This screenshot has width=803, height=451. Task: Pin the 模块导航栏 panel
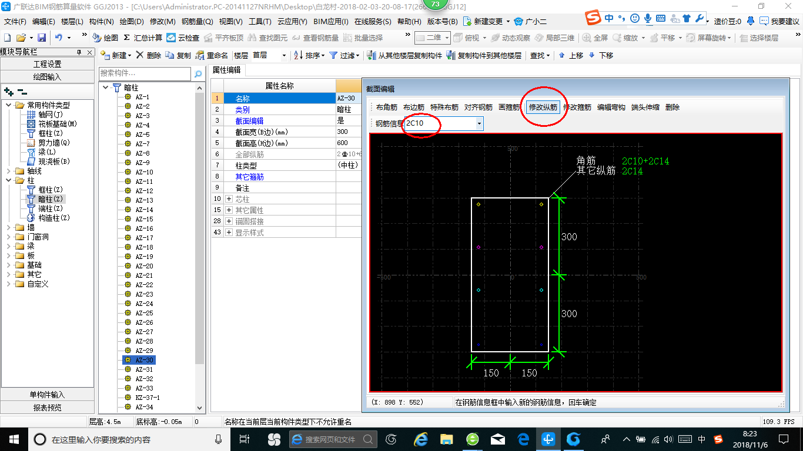[x=79, y=52]
